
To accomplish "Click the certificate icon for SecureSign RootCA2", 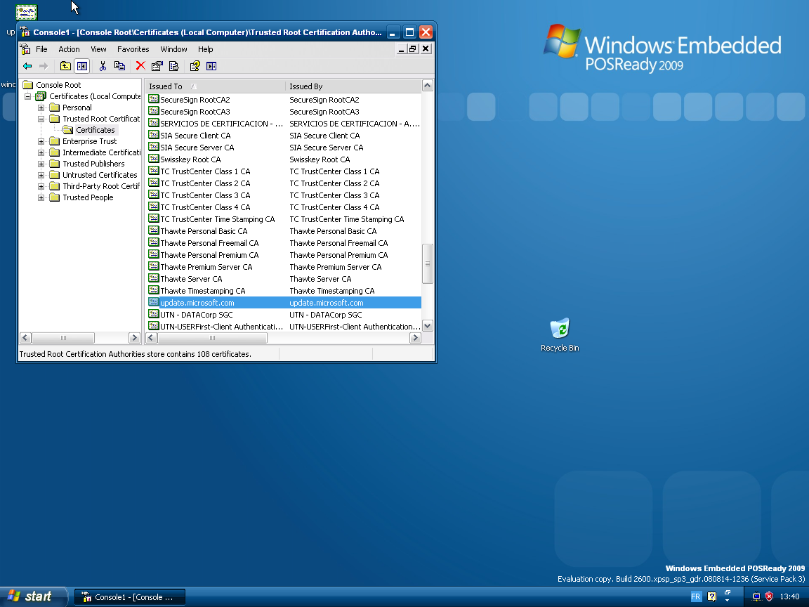I will click(x=153, y=99).
